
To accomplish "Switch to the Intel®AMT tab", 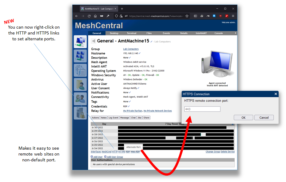I will pyautogui.click(x=201, y=33).
